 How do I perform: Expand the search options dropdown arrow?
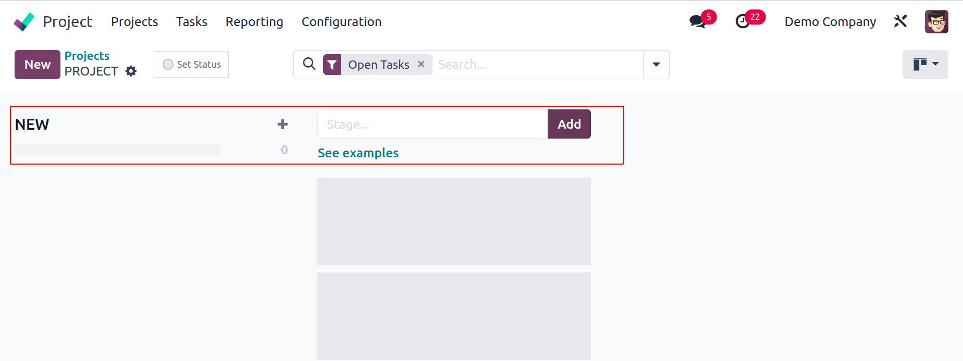(656, 65)
